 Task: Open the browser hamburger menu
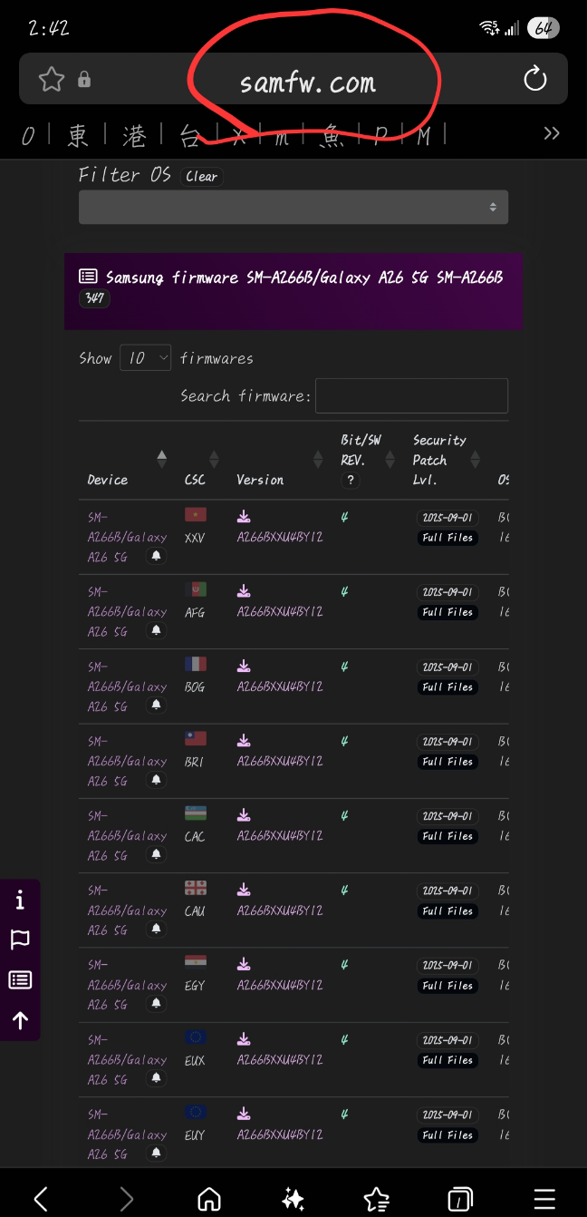(544, 1199)
